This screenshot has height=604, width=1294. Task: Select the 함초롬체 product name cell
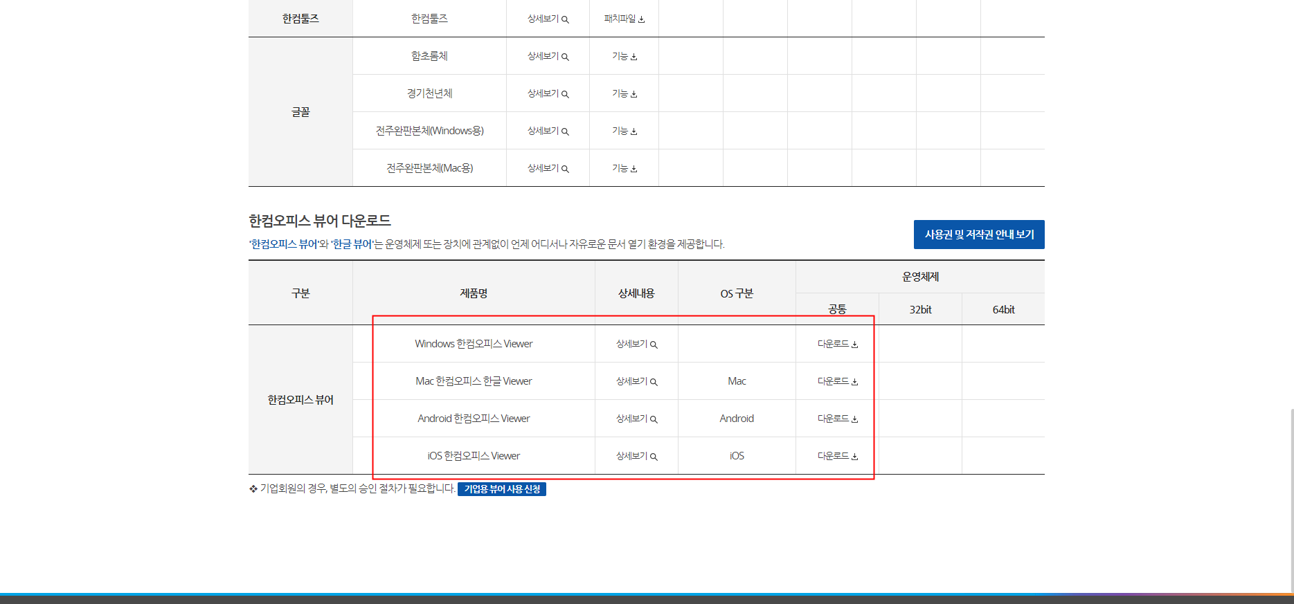[429, 56]
